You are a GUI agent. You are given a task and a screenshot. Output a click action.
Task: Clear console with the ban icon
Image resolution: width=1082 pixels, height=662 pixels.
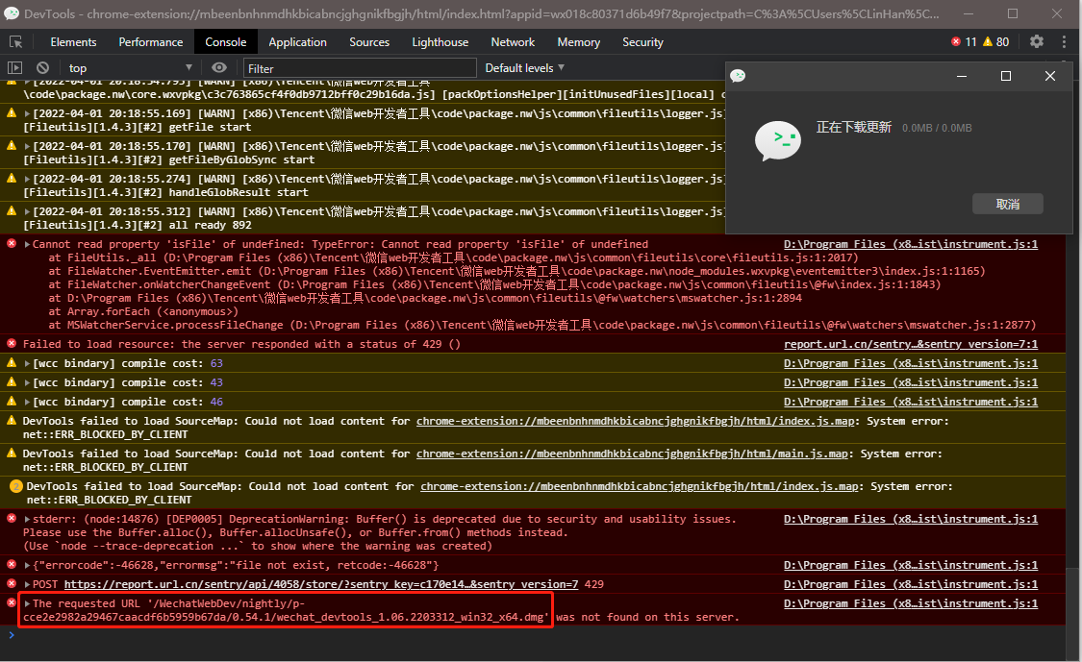pos(42,67)
